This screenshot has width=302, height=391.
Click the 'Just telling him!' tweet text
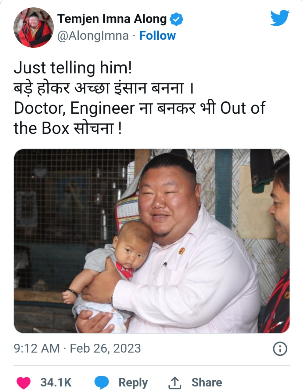coord(73,68)
